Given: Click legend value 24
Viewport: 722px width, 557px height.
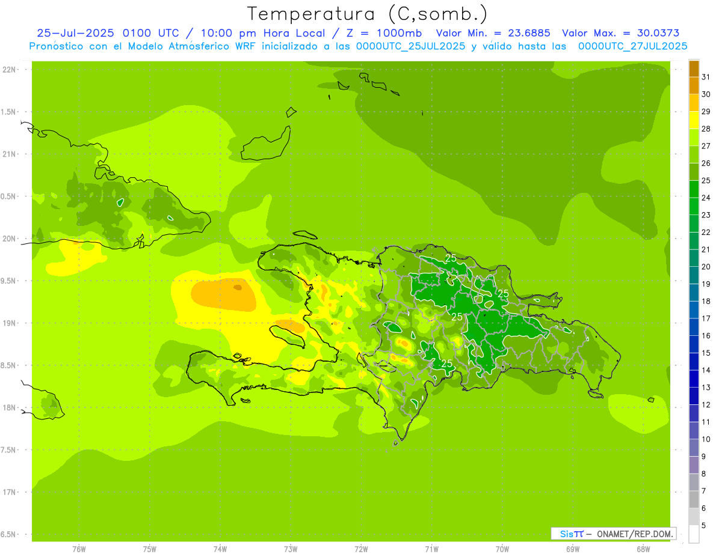Looking at the screenshot, I should 706,198.
